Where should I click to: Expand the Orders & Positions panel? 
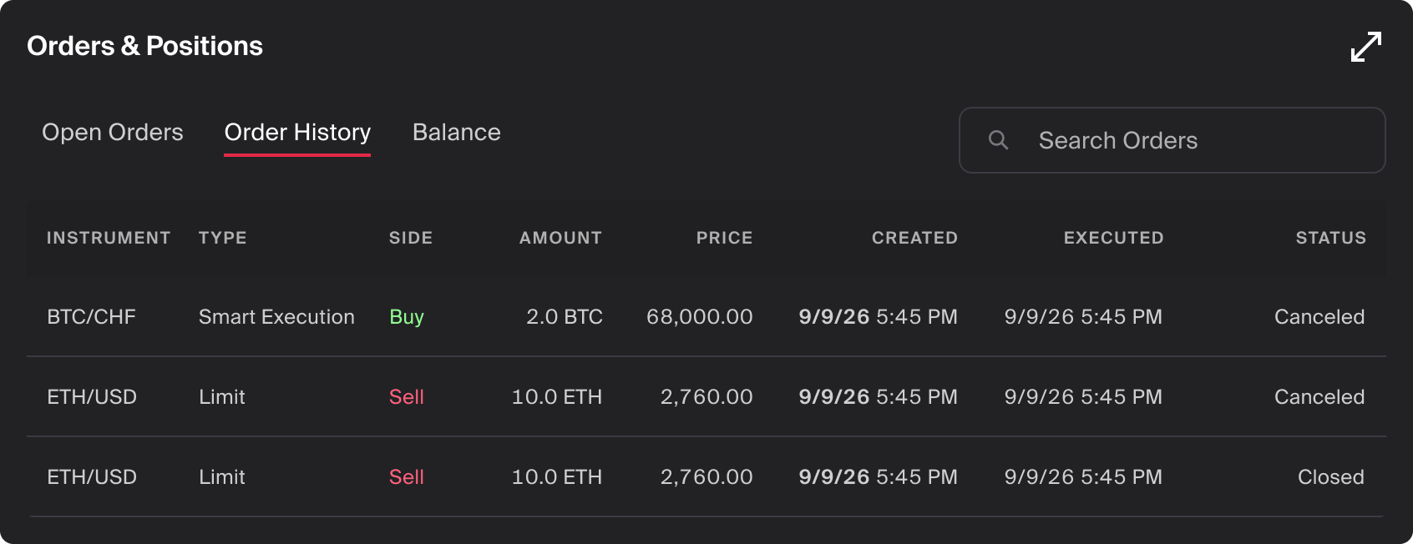1366,47
